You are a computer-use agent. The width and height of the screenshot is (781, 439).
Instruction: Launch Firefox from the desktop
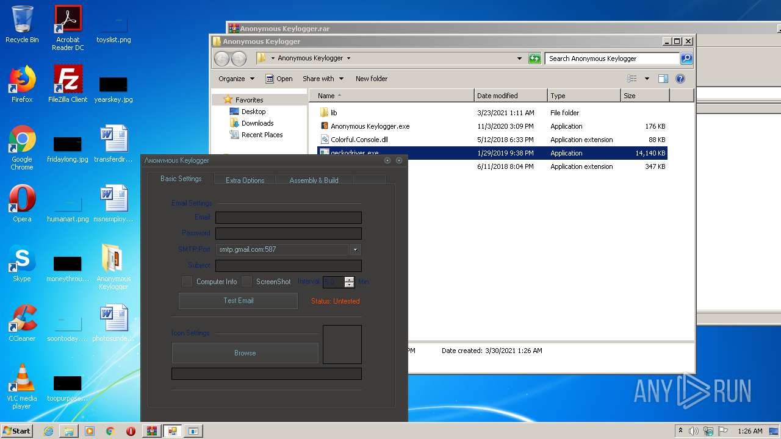(21, 85)
